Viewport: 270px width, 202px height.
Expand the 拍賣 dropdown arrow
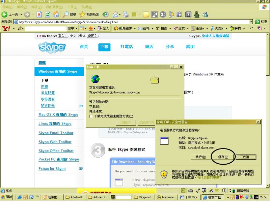170,28
